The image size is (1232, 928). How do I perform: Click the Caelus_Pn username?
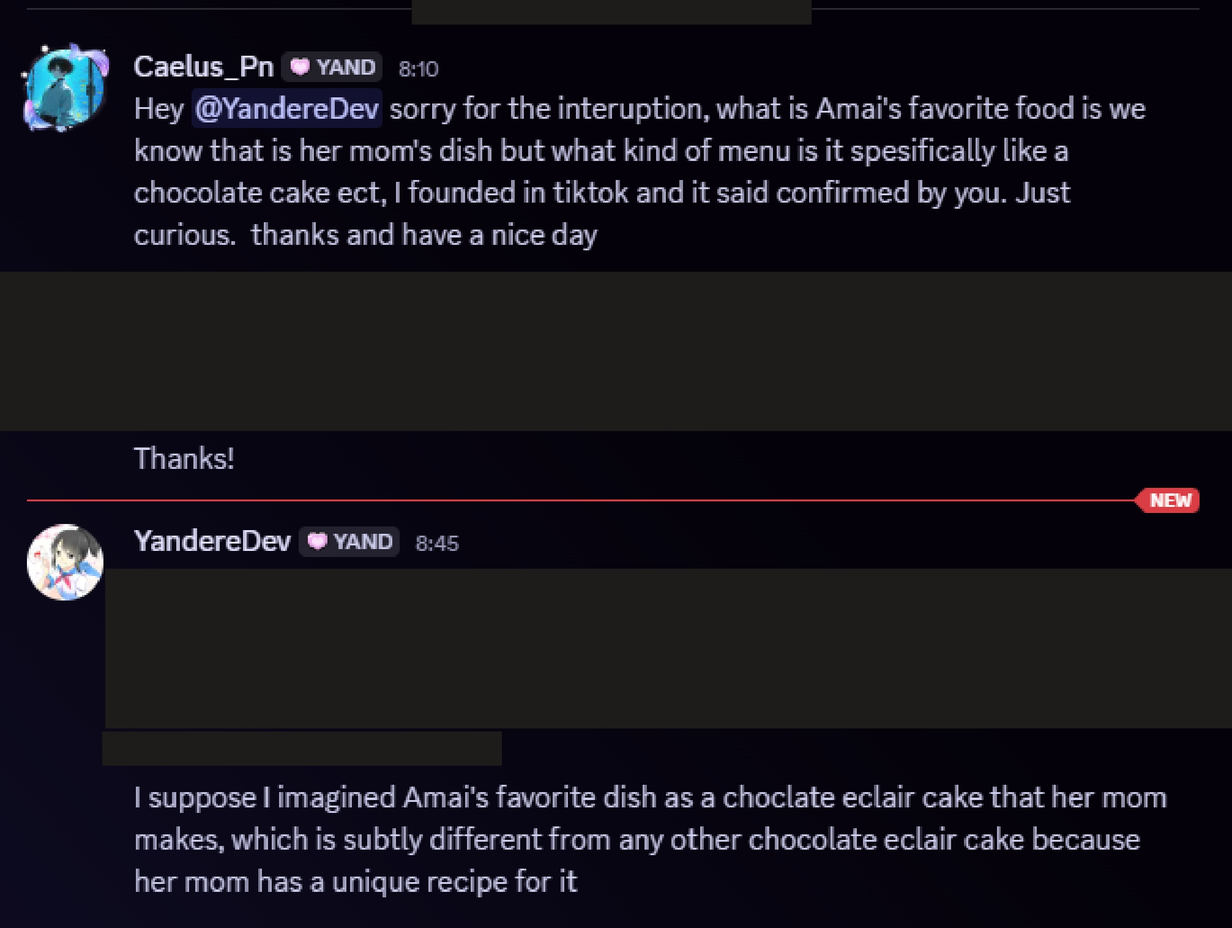click(x=204, y=67)
